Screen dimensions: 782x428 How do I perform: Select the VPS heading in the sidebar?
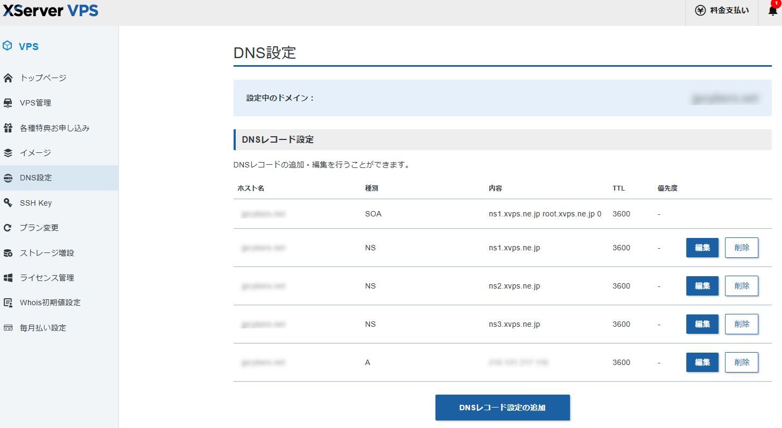pos(29,46)
